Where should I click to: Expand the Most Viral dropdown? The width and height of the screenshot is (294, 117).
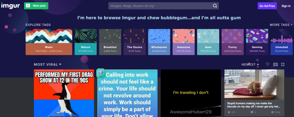click(47, 64)
